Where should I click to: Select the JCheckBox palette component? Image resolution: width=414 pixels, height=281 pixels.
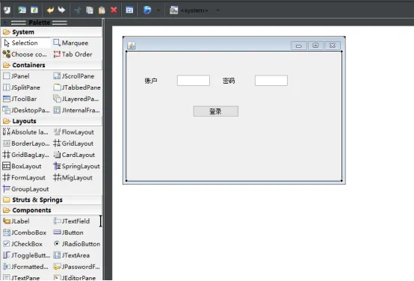[x=22, y=244]
